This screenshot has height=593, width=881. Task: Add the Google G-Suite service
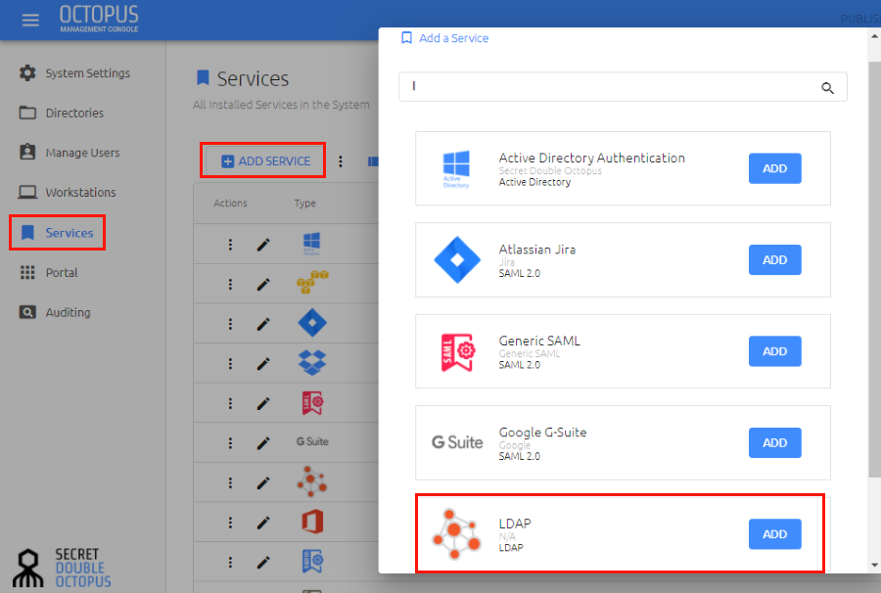(775, 443)
